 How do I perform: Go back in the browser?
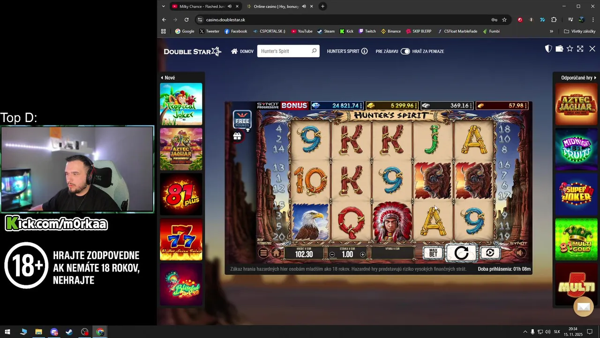[x=164, y=20]
